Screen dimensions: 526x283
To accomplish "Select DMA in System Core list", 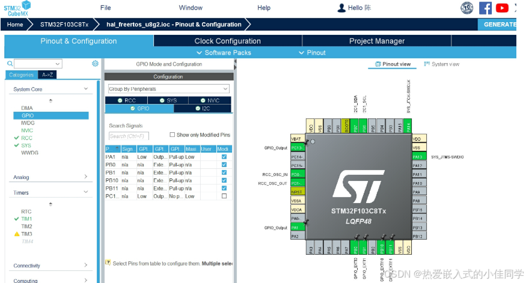I will pyautogui.click(x=27, y=108).
